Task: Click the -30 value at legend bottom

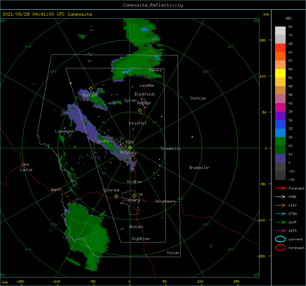Action: pyautogui.click(x=291, y=180)
